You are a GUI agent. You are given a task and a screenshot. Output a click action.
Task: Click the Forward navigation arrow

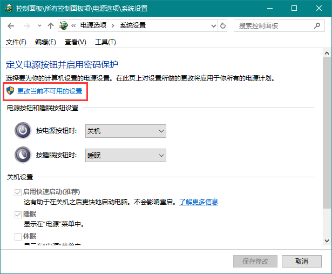pyautogui.click(x=25, y=26)
